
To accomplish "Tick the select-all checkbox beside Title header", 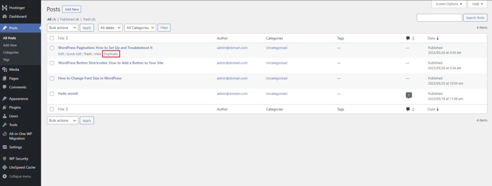I will tap(52, 38).
